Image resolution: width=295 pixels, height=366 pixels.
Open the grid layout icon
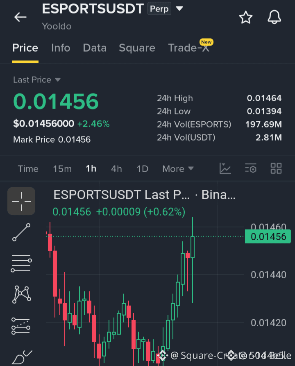(x=276, y=168)
